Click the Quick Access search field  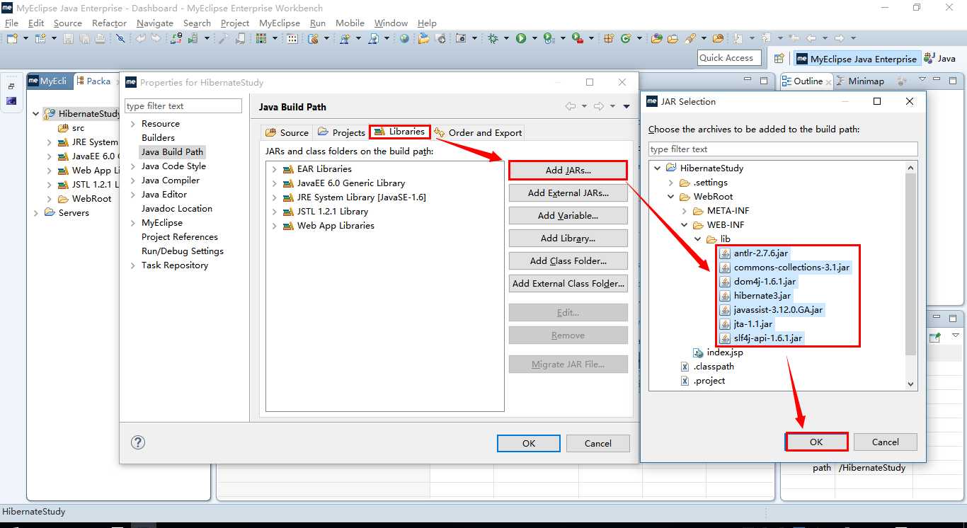(x=729, y=58)
